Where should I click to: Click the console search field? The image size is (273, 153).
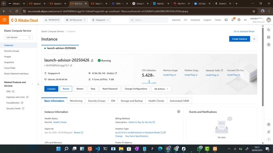click(x=148, y=20)
